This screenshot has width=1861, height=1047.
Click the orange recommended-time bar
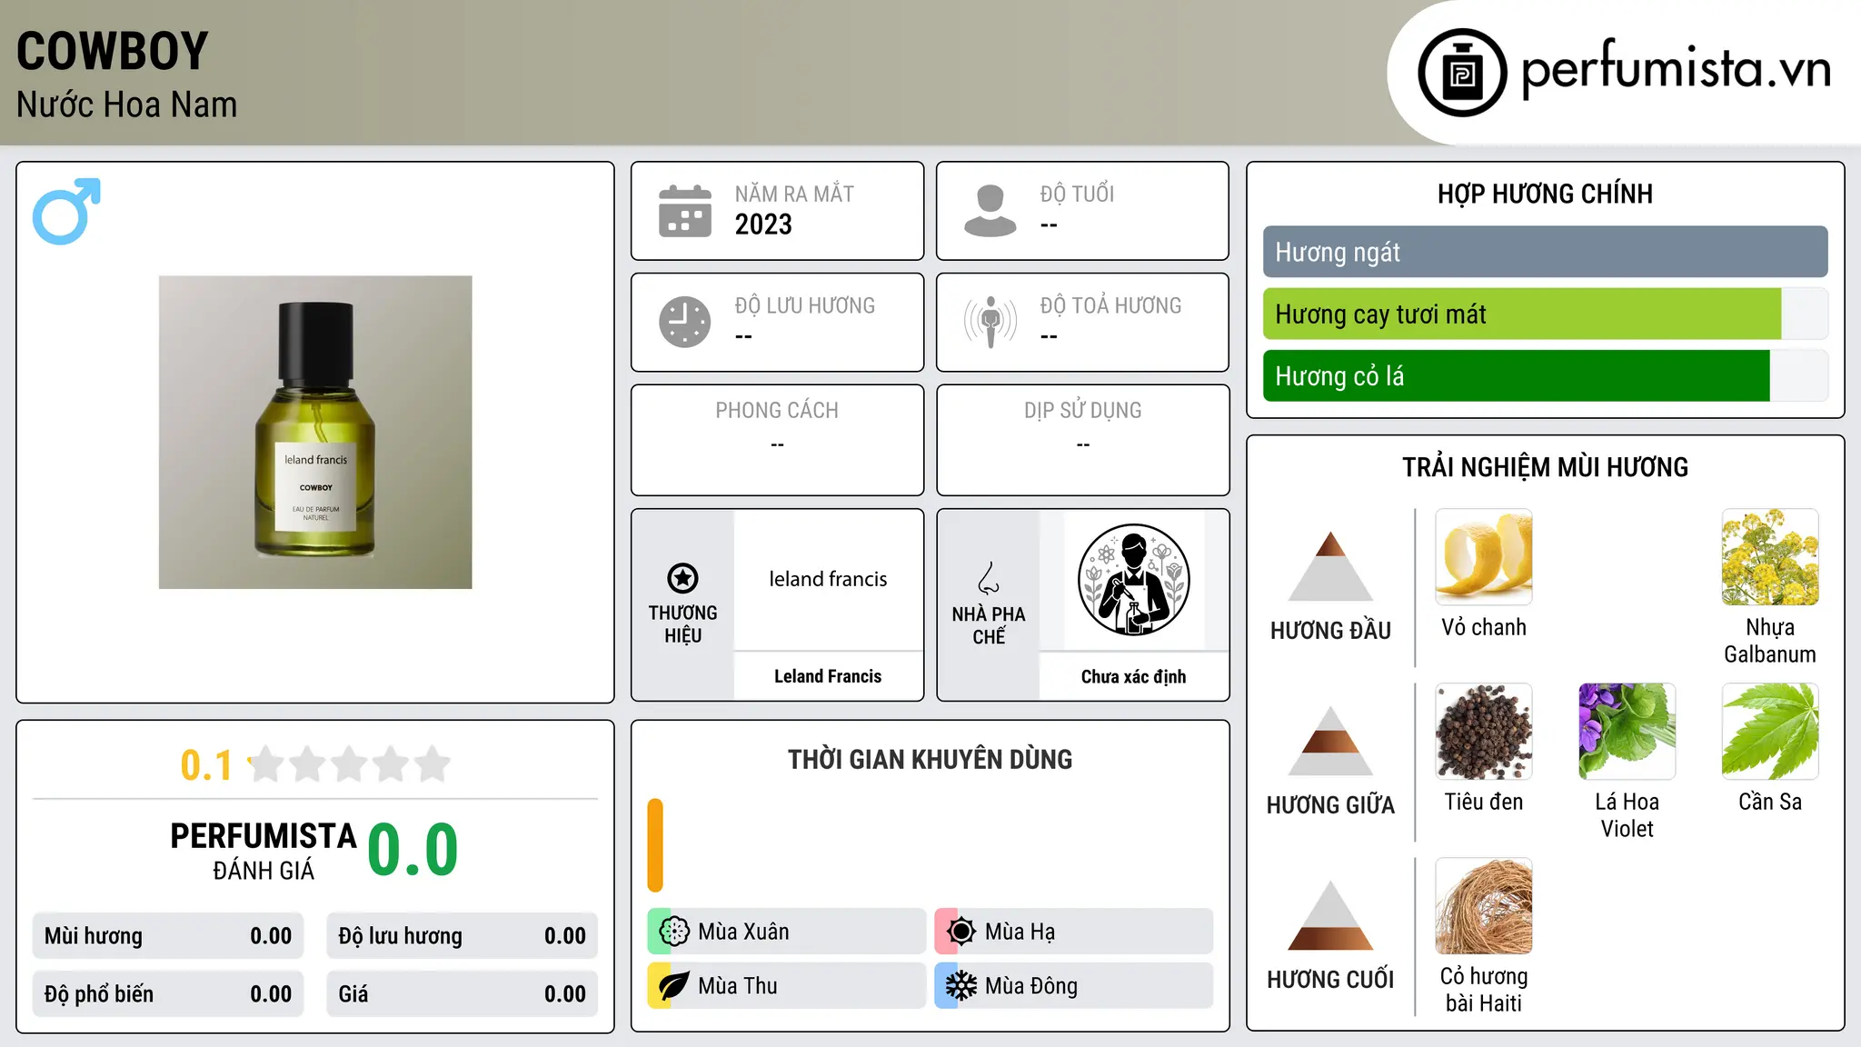click(655, 845)
